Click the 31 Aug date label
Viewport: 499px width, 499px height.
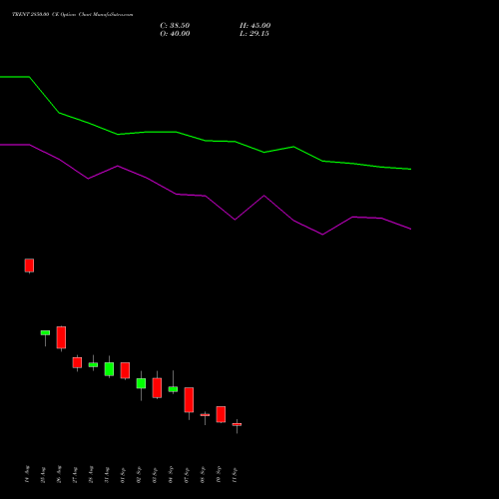tap(107, 475)
